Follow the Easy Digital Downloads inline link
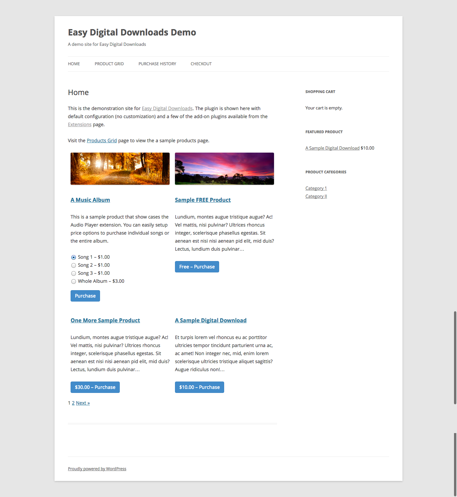 (167, 108)
